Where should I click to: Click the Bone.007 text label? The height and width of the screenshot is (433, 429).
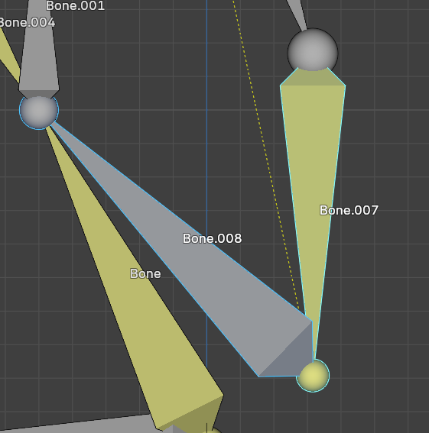pyautogui.click(x=349, y=211)
